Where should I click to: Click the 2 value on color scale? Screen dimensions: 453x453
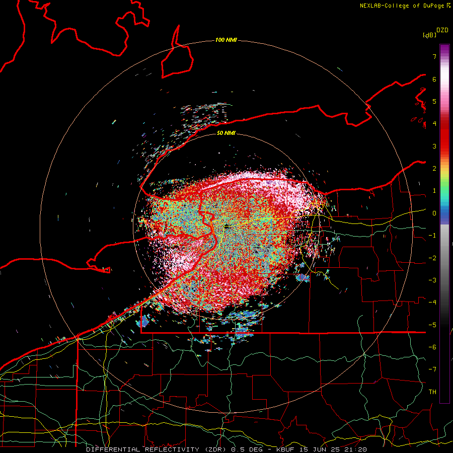pyautogui.click(x=434, y=169)
